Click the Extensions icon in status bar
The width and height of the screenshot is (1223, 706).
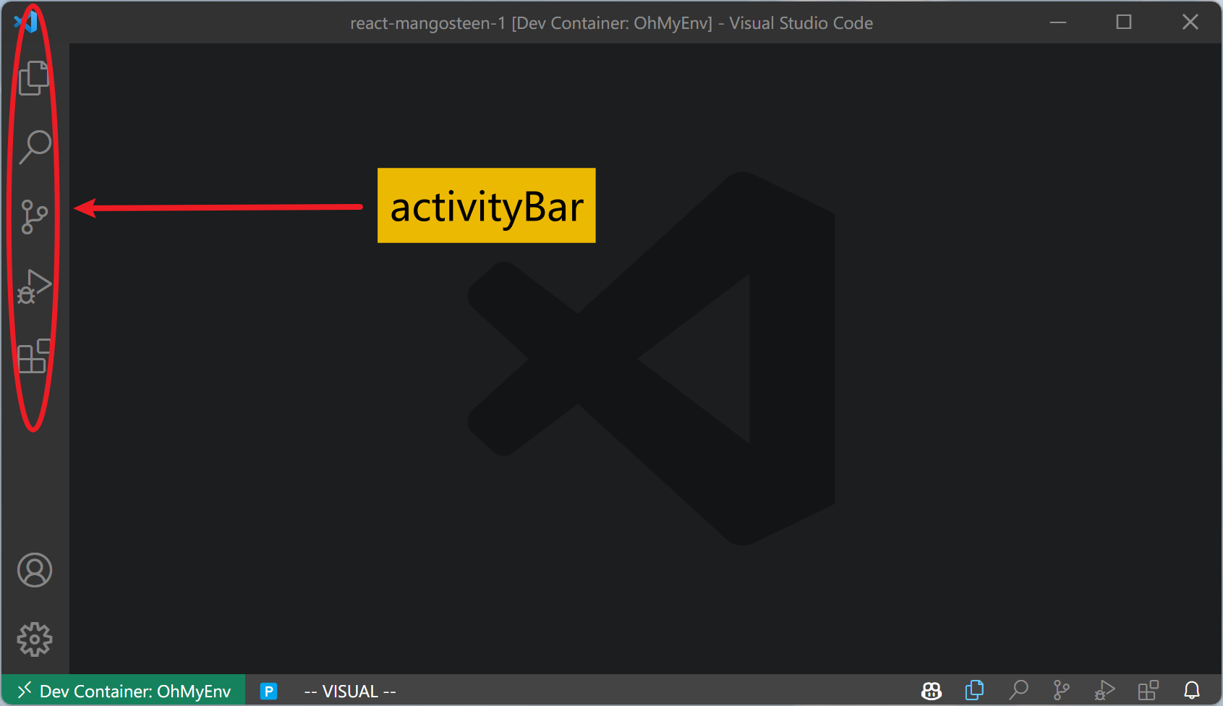(1148, 691)
